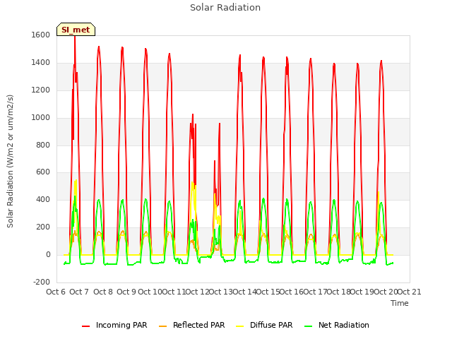Viewport: 452px width, 339px height.
Task: Click the yellow Diffuse PAR legend swatch
Action: 240,326
